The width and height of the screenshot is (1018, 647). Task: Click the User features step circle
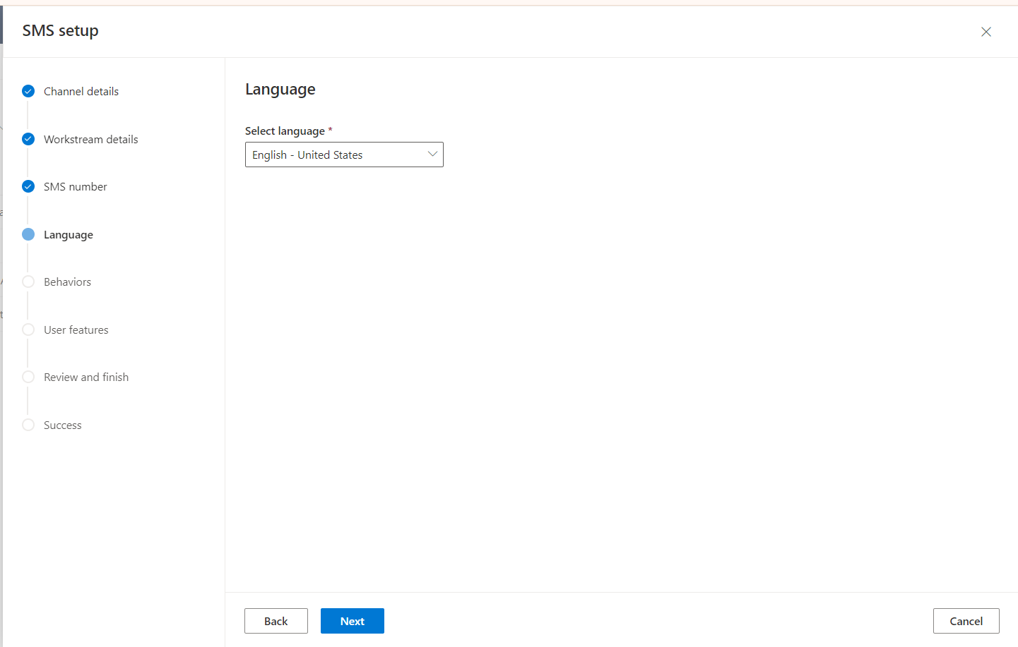coord(28,329)
